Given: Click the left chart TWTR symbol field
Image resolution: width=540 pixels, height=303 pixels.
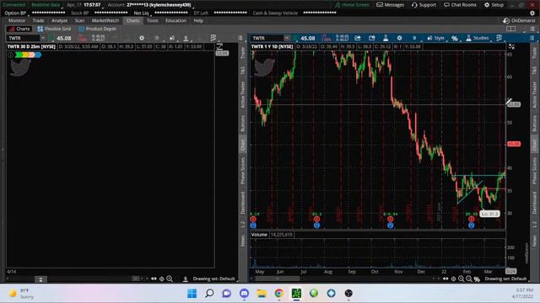Looking at the screenshot, I should [x=23, y=38].
